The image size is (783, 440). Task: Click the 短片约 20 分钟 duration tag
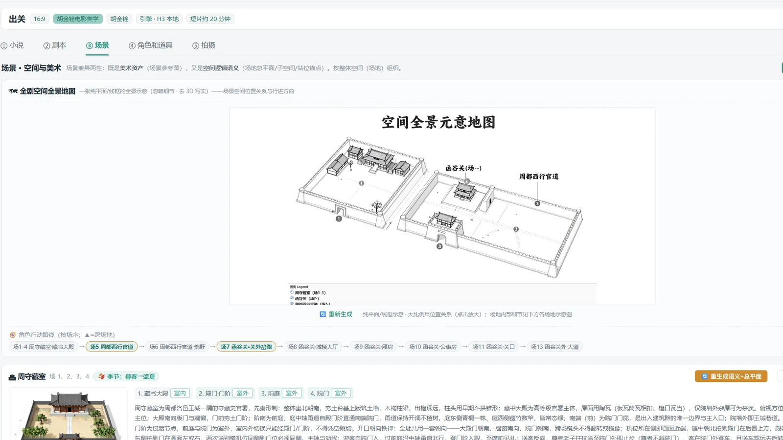click(210, 19)
